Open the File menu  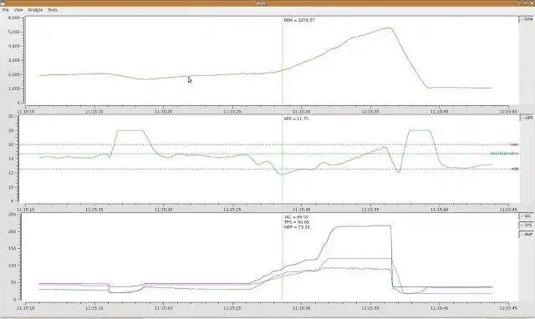tap(6, 10)
